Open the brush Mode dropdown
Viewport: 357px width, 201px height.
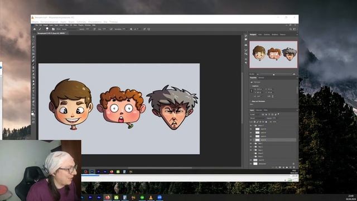[69, 29]
